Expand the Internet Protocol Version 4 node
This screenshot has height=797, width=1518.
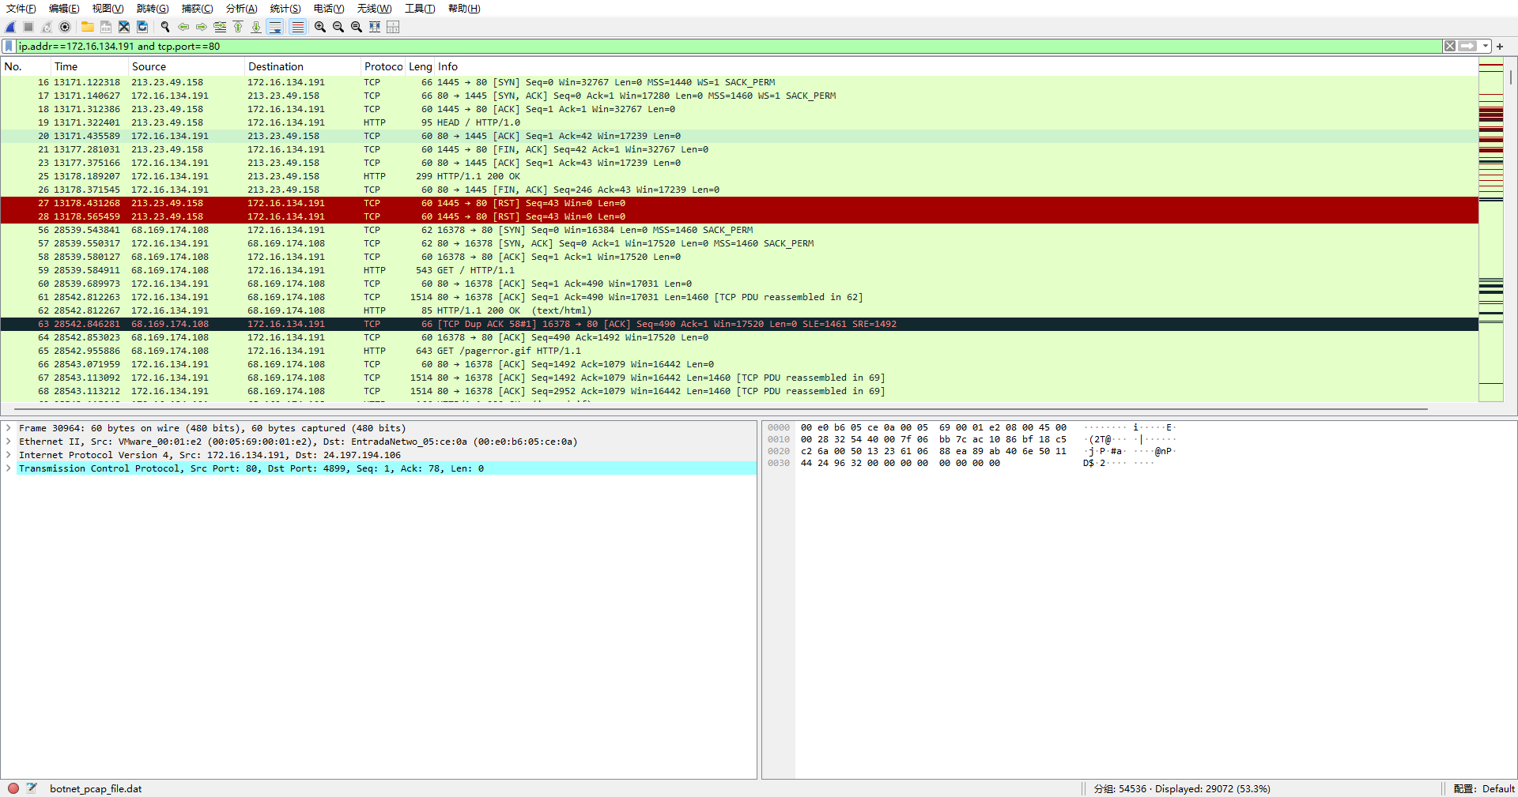coord(9,455)
